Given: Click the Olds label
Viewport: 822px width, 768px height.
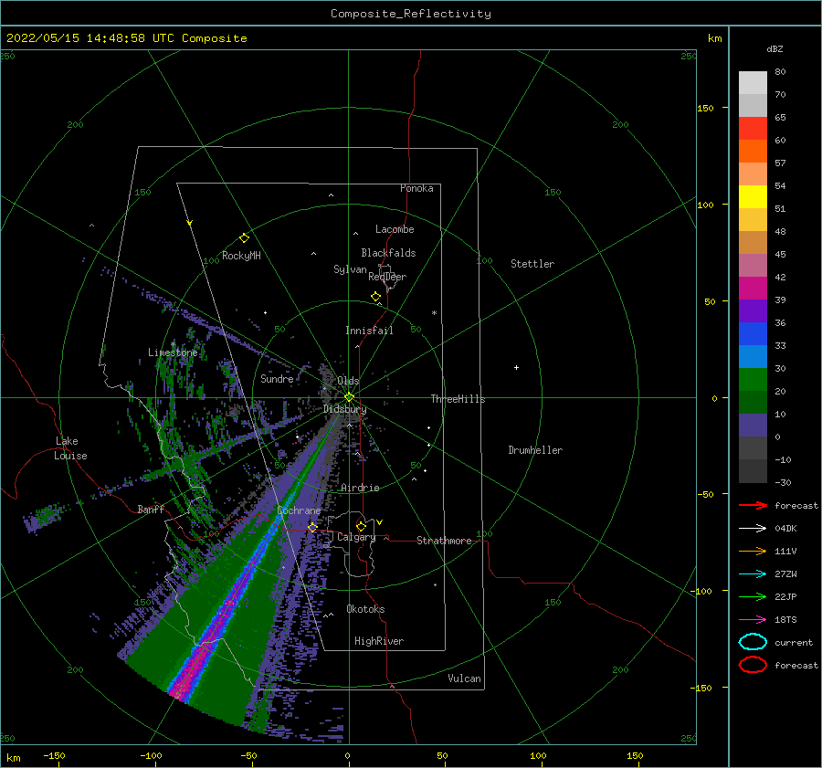Looking at the screenshot, I should 348,381.
